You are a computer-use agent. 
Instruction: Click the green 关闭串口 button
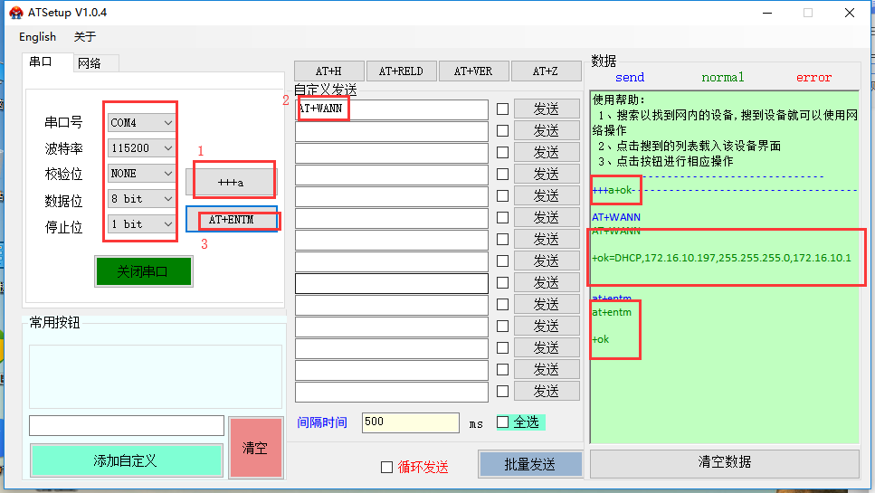143,271
